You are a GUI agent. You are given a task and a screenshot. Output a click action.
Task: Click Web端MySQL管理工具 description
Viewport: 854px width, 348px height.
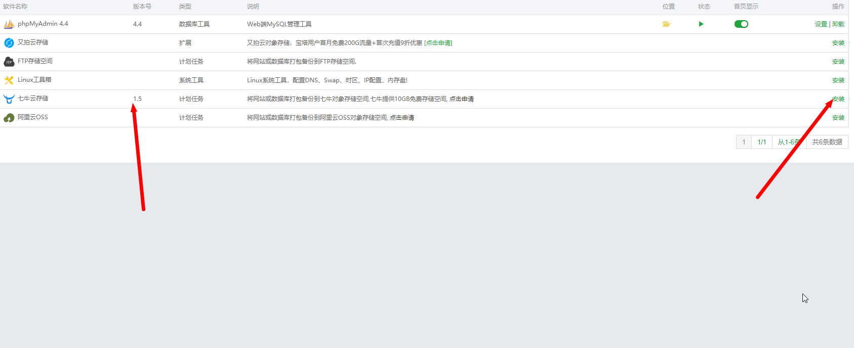tap(279, 24)
